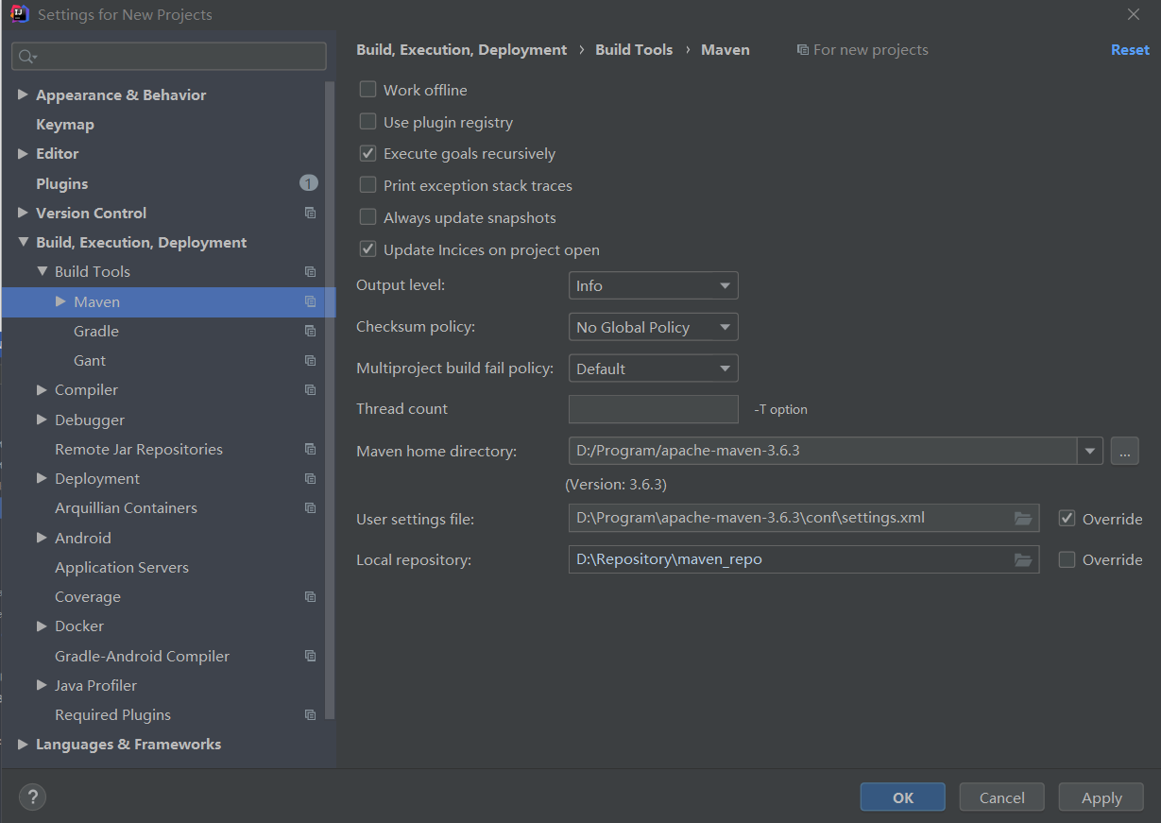Select Keymap in the settings tree
The image size is (1161, 823).
coord(65,124)
